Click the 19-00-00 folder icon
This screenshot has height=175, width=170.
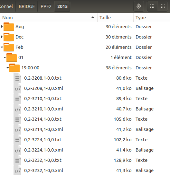14,68
